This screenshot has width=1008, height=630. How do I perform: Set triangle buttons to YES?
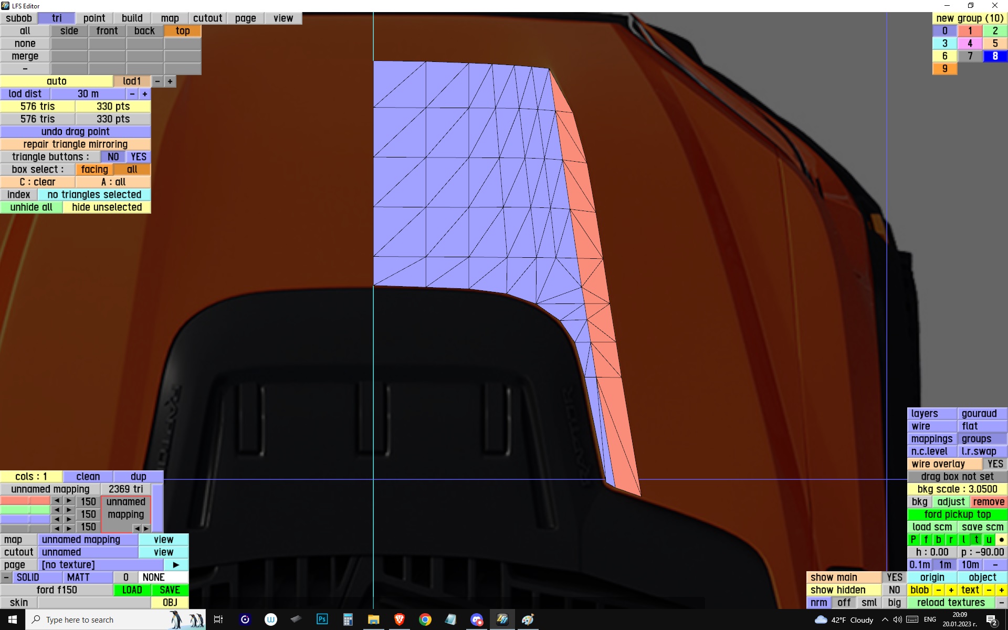139,157
